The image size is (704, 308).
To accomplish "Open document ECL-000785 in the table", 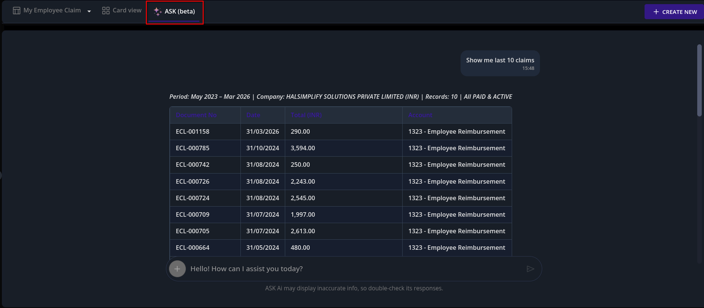I will tap(192, 148).
